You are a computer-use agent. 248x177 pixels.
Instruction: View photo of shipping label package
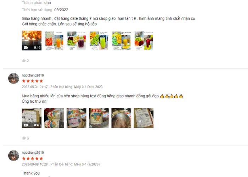(x=143, y=118)
